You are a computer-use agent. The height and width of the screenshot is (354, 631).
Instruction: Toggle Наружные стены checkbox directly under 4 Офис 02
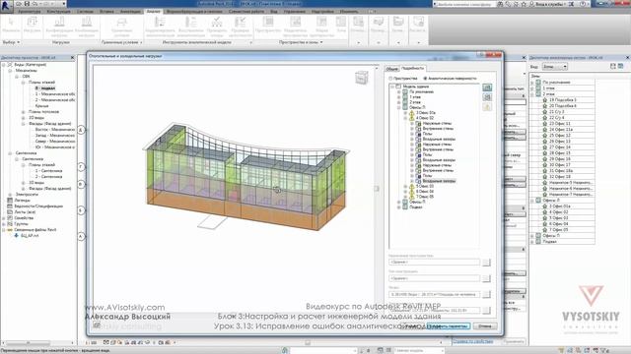pos(418,123)
